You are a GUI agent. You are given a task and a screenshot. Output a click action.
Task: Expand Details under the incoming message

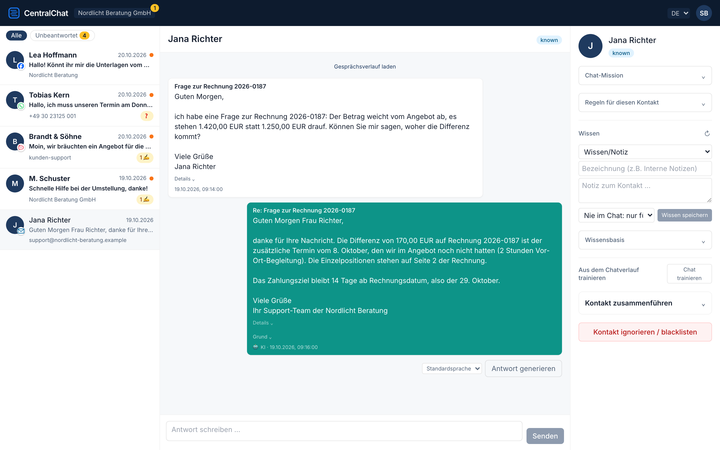(184, 179)
